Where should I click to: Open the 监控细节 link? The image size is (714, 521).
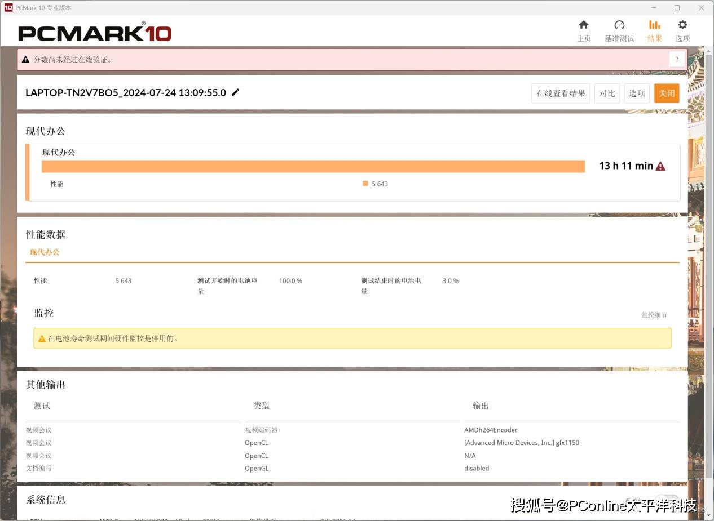[654, 315]
